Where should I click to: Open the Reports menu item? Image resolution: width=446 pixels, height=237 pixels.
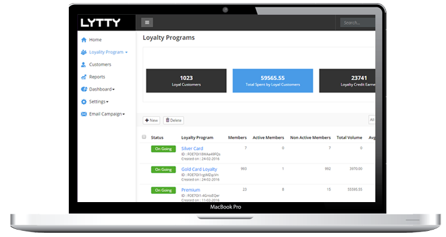(x=97, y=77)
